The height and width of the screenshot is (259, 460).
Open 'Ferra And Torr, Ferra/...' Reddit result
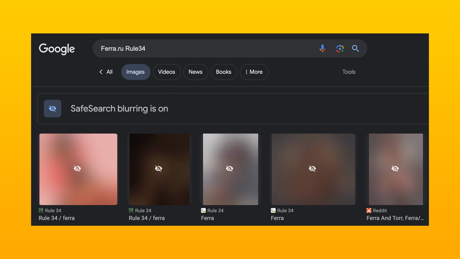(395, 218)
